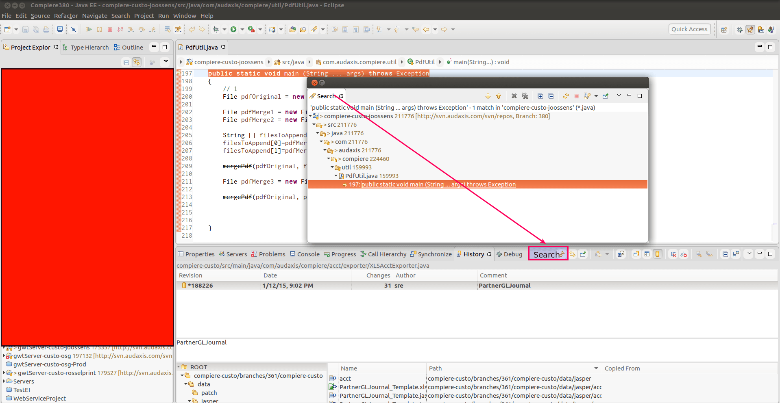Select the line 197 match in Search results
The image size is (780, 403).
477,184
